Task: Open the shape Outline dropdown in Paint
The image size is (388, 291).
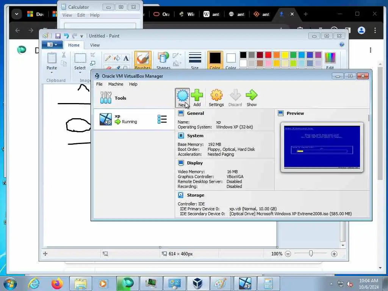Action: pyautogui.click(x=177, y=55)
